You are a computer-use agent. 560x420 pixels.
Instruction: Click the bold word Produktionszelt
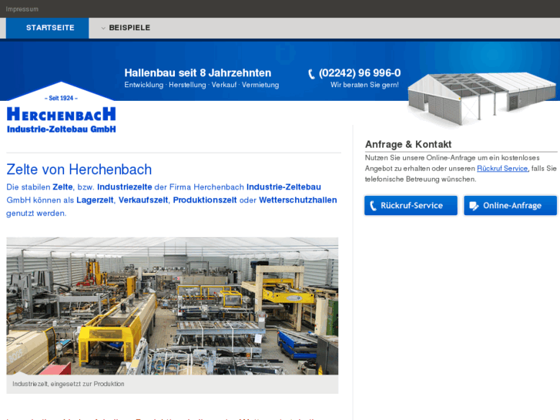tap(205, 200)
